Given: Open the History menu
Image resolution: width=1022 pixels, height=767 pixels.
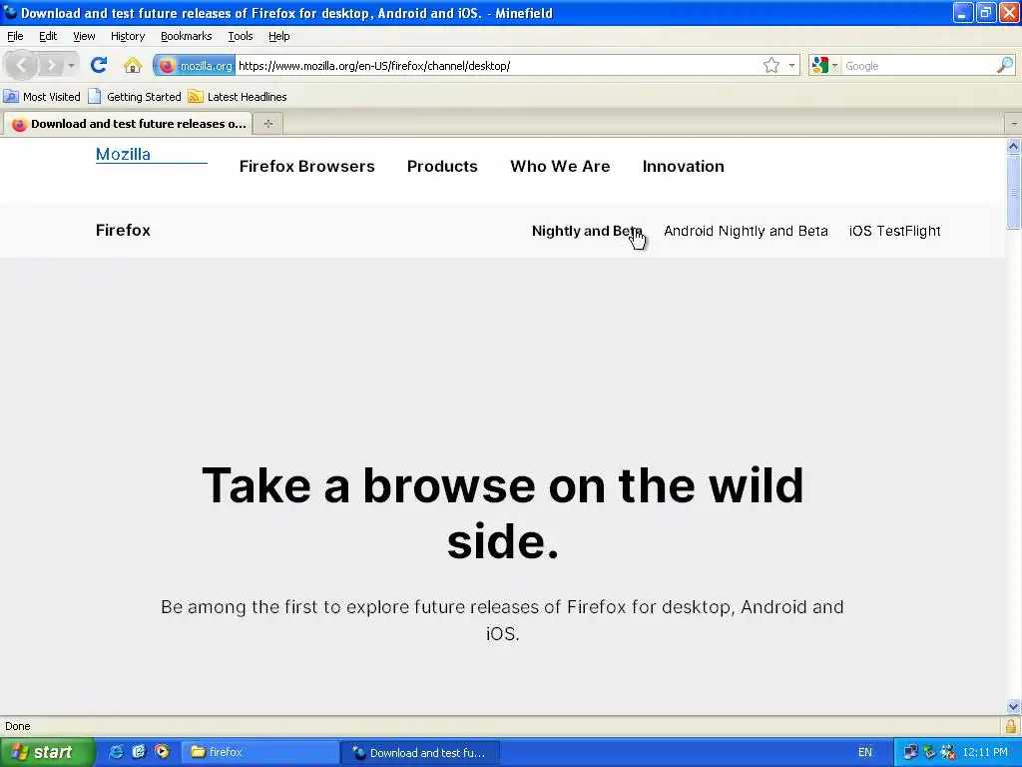Looking at the screenshot, I should (128, 37).
